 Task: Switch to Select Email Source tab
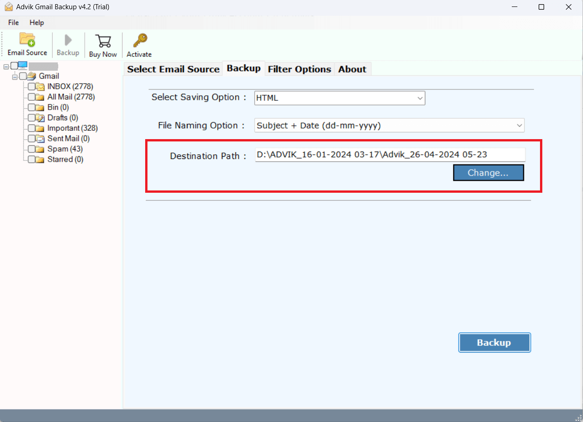(x=173, y=69)
